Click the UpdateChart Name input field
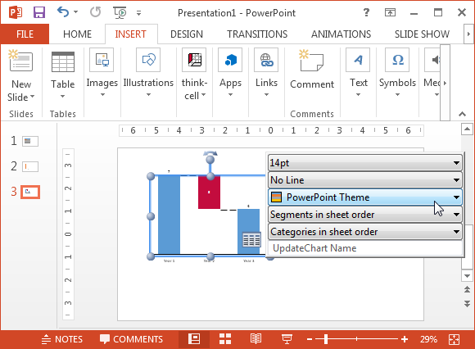Image resolution: width=475 pixels, height=349 pixels. (x=364, y=248)
